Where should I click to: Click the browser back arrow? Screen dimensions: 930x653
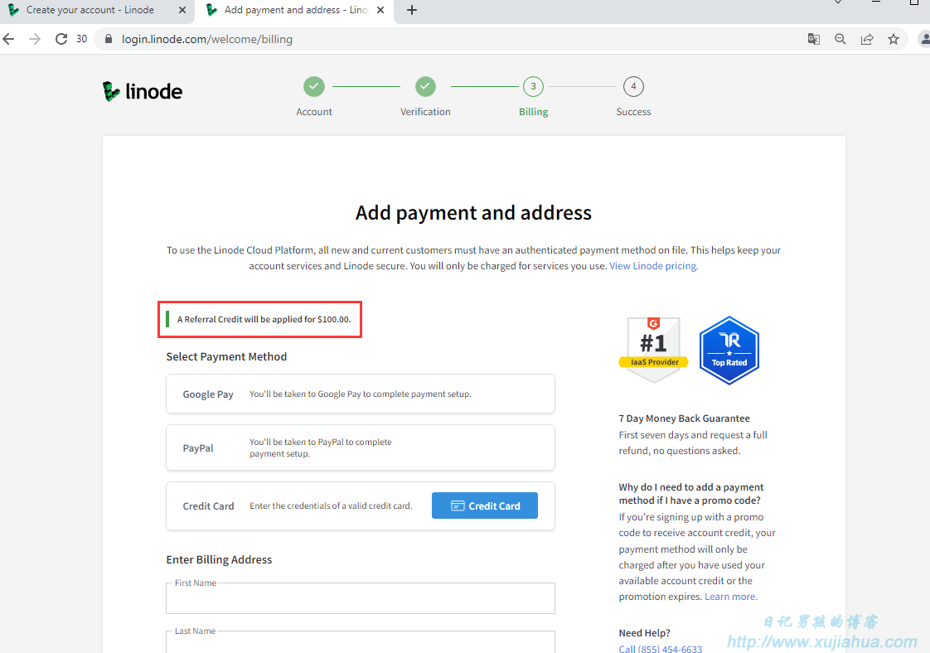[x=9, y=39]
